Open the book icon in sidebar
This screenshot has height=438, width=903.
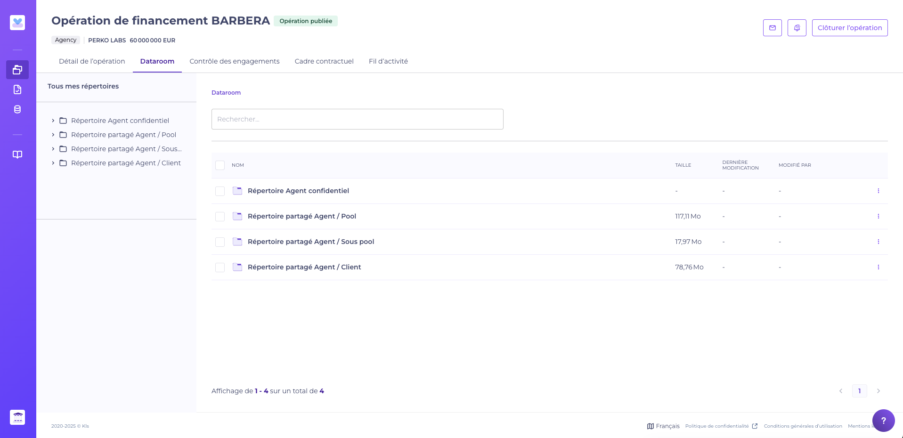tap(17, 154)
